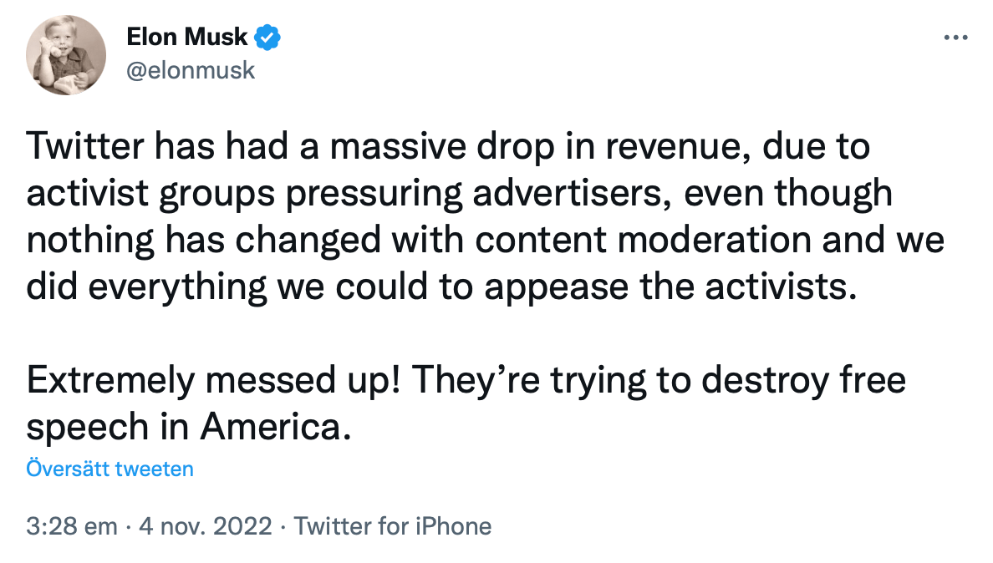Click the Översätt tweeten translate link
This screenshot has height=563, width=993.
coord(109,469)
